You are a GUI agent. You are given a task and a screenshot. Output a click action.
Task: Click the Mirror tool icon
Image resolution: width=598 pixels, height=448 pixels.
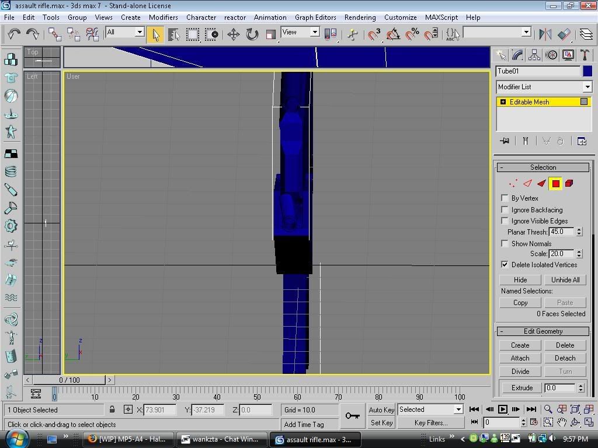(545, 34)
